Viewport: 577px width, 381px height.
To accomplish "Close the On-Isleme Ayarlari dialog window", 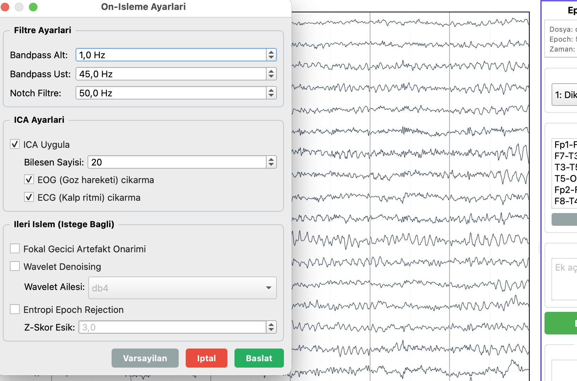I will click(x=5, y=7).
